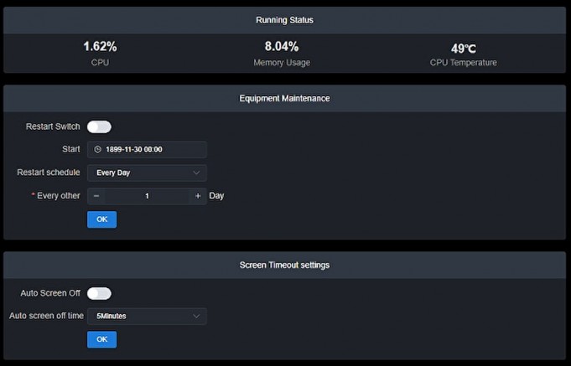Select the Screen Timeout settings header
571x366 pixels.
pos(284,265)
